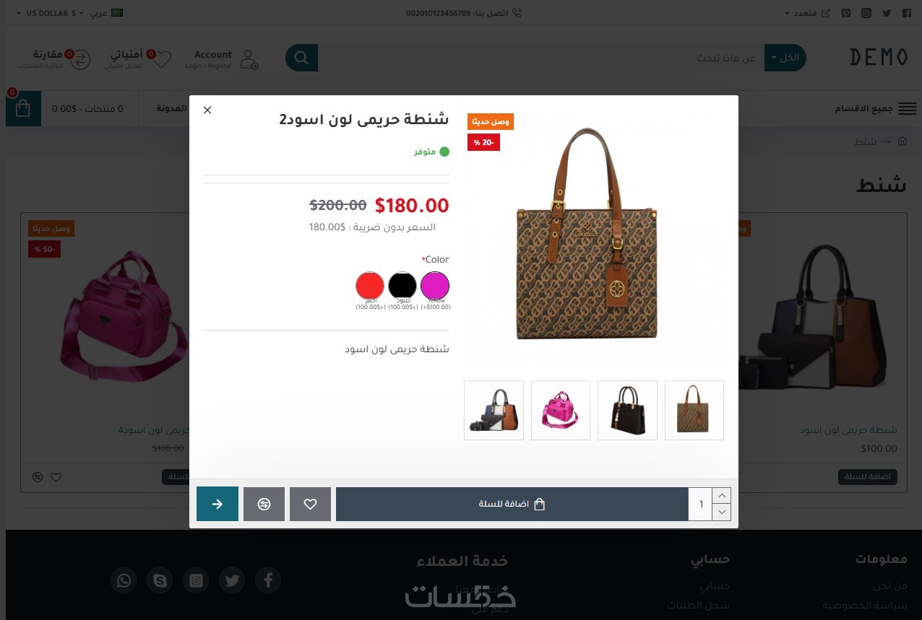This screenshot has width=922, height=620.
Task: Click the WhatsApp icon in footer
Action: pos(124,580)
